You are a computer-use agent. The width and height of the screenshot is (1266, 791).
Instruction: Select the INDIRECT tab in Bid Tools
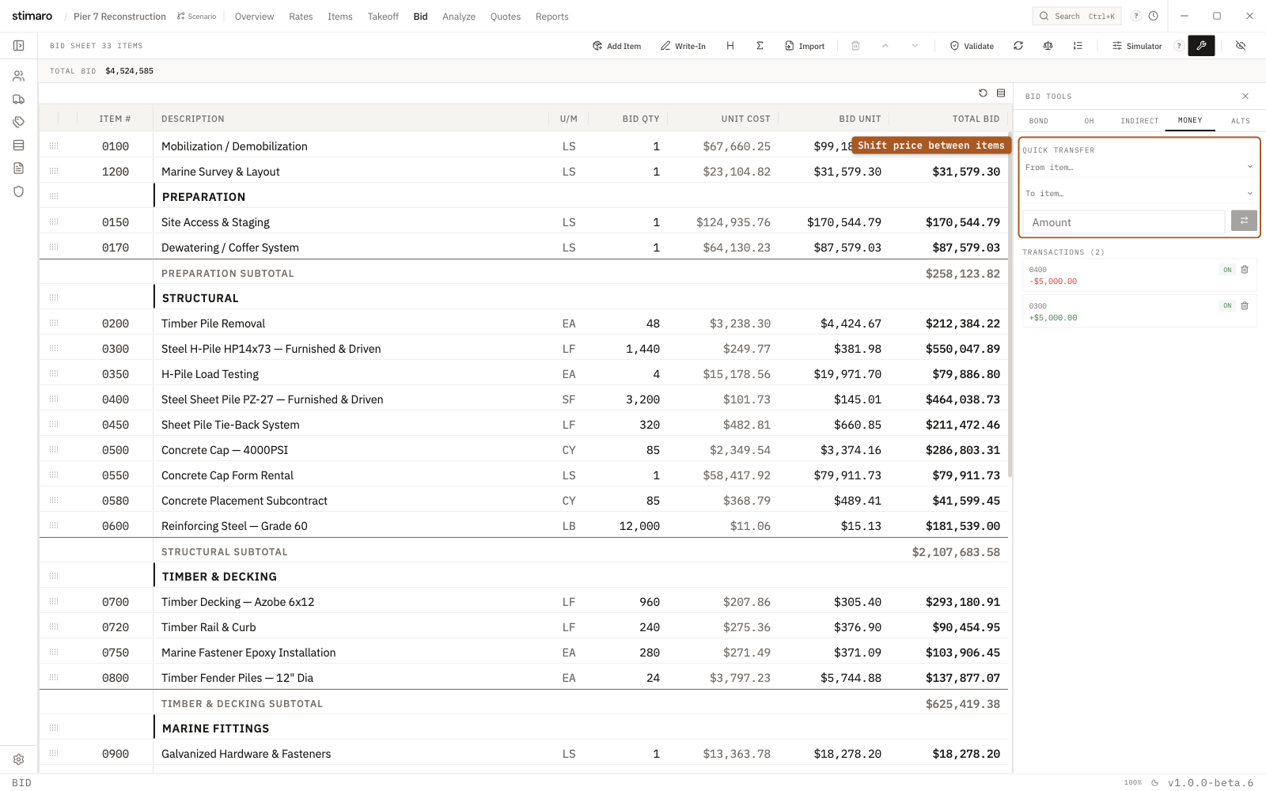tap(1139, 121)
